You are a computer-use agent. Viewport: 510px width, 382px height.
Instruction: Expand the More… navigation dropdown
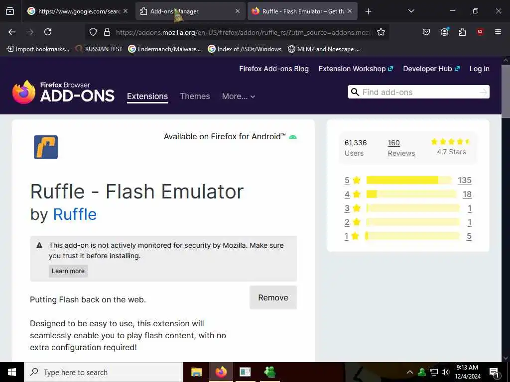tap(239, 96)
